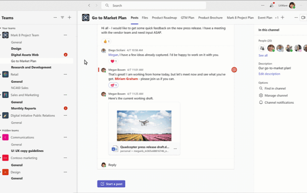Open Mark 8 Project Team more options
Image resolution: width=307 pixels, height=193 pixels.
click(x=65, y=35)
